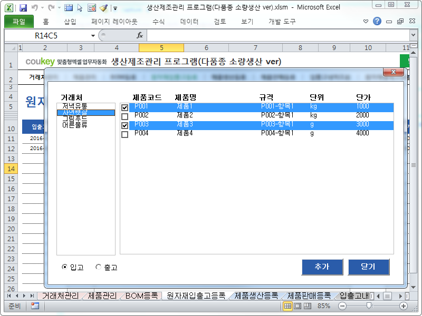Viewport: 422px width, 316px height.
Task: Click the Save icon in quick access toolbar
Action: (23, 8)
